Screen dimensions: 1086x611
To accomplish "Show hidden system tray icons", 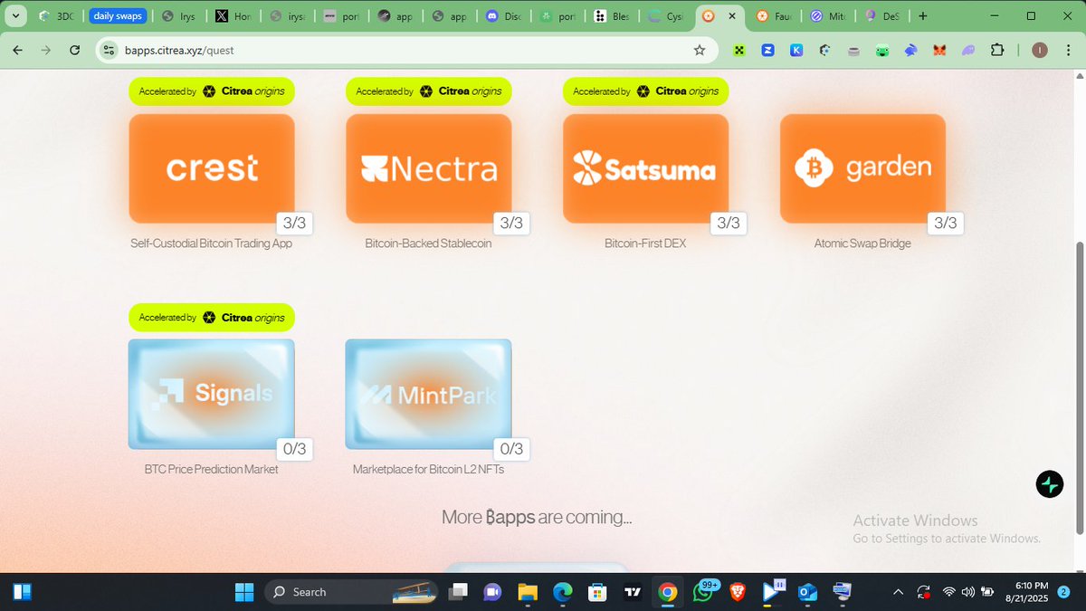I will (898, 592).
